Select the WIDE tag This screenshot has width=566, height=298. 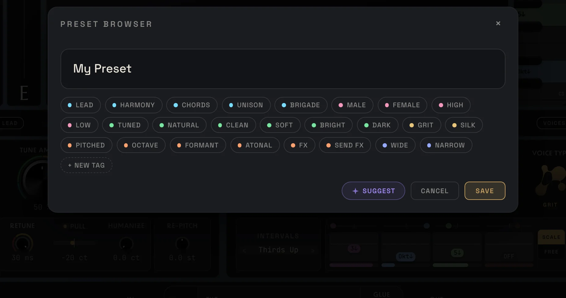(395, 145)
